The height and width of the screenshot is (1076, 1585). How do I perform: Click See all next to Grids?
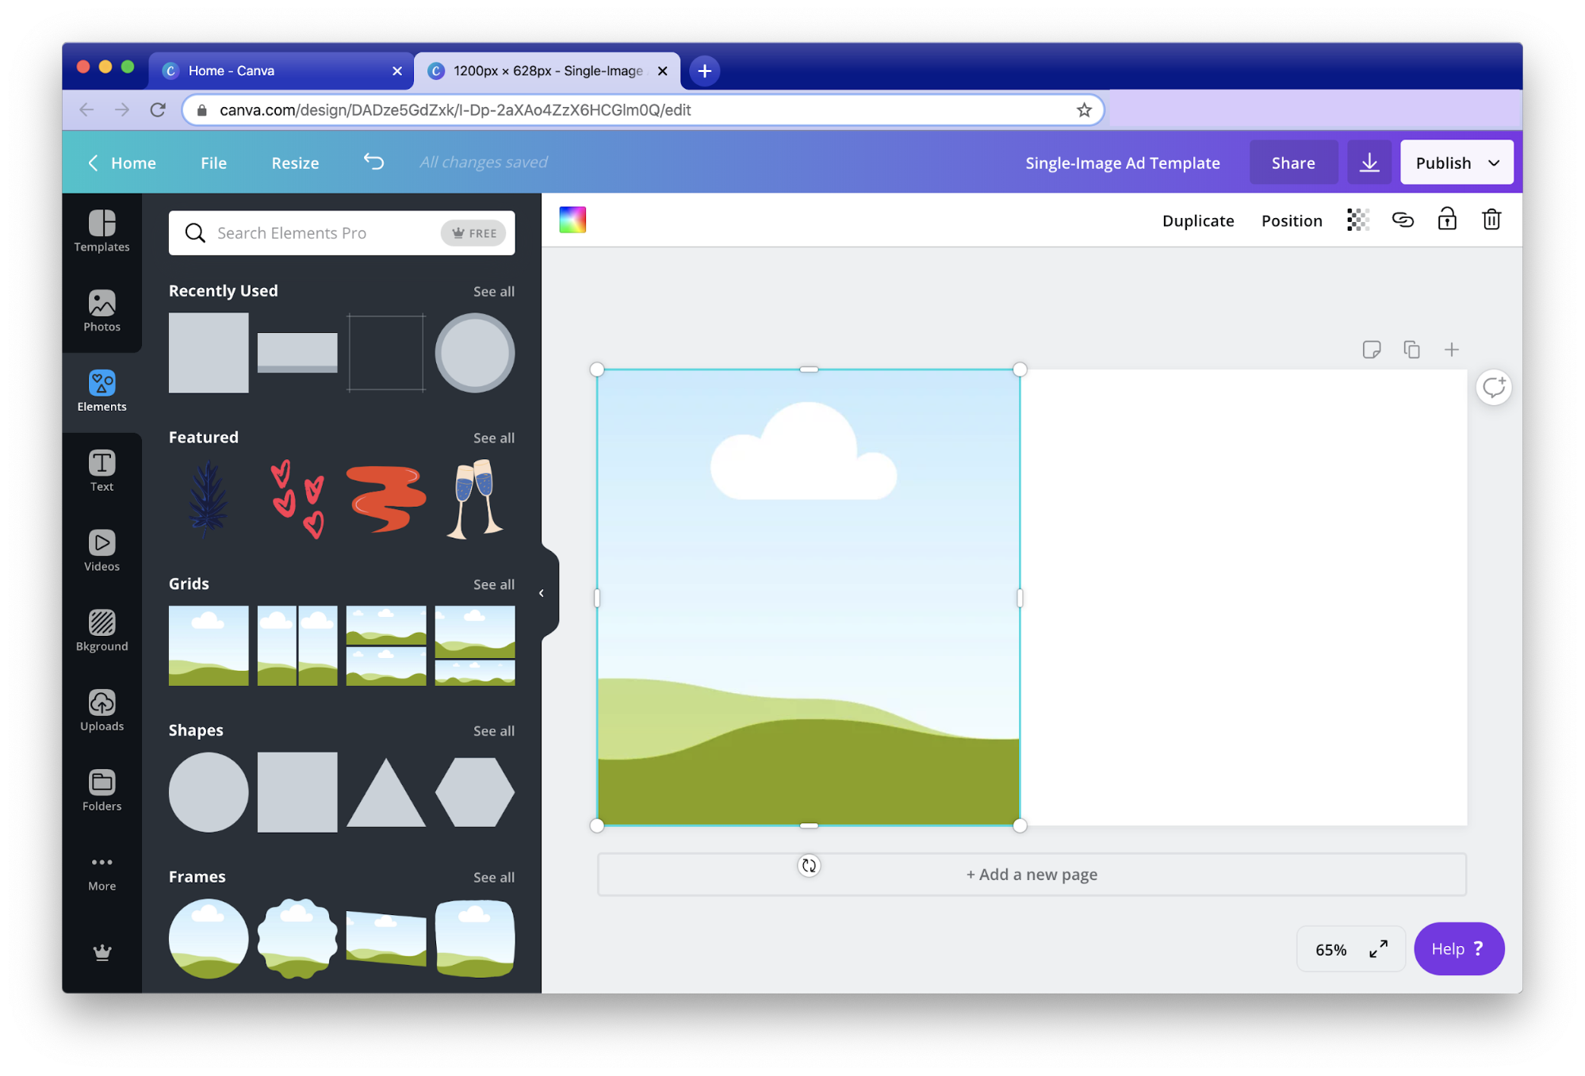[493, 584]
